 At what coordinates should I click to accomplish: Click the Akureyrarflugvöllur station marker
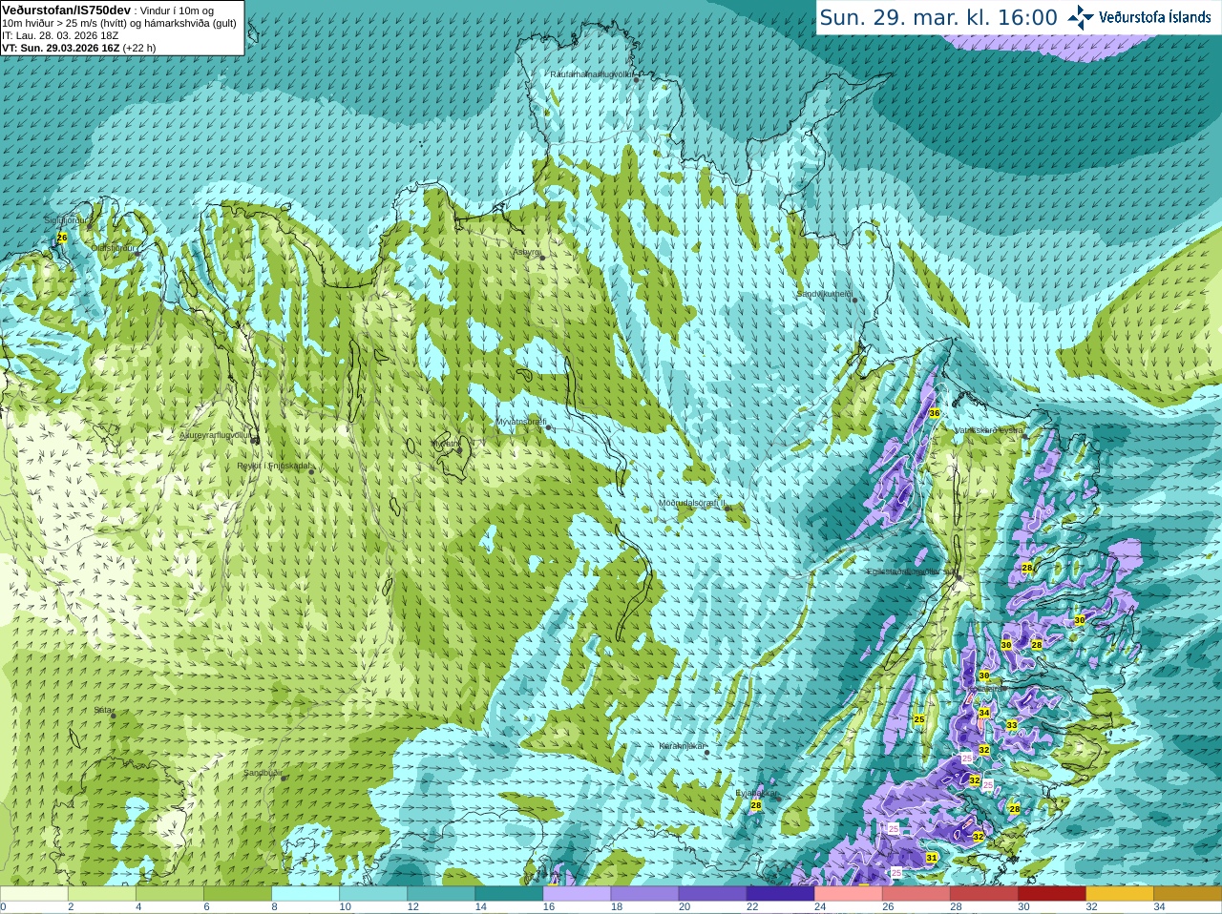[x=256, y=440]
